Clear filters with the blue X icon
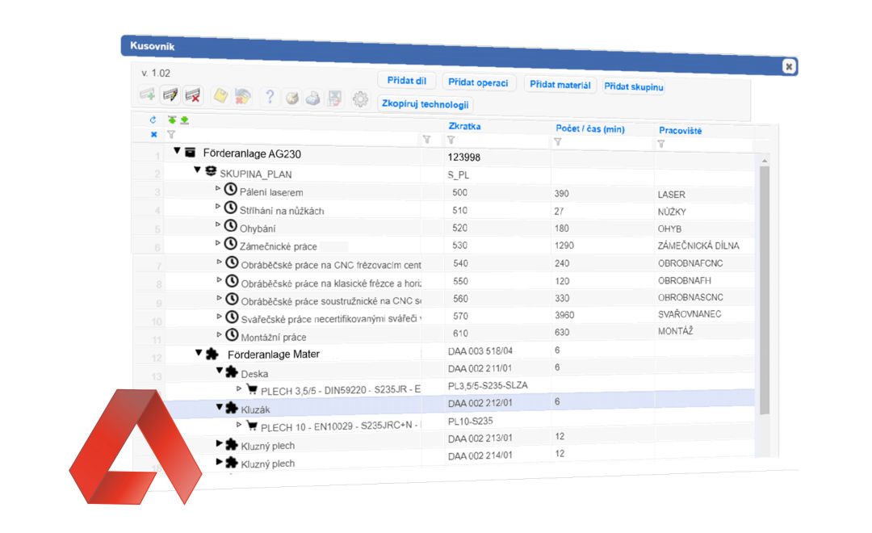Image resolution: width=872 pixels, height=533 pixels. click(153, 134)
